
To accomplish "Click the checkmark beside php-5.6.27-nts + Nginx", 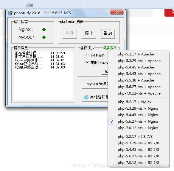I will (x=112, y=122).
